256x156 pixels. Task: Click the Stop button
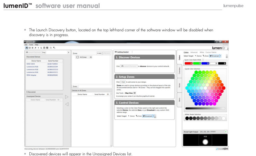(43, 52)
